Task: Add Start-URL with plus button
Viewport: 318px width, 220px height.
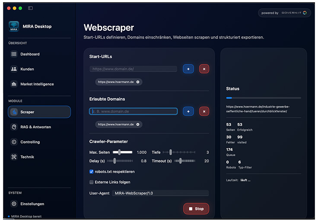Action: 188,69
